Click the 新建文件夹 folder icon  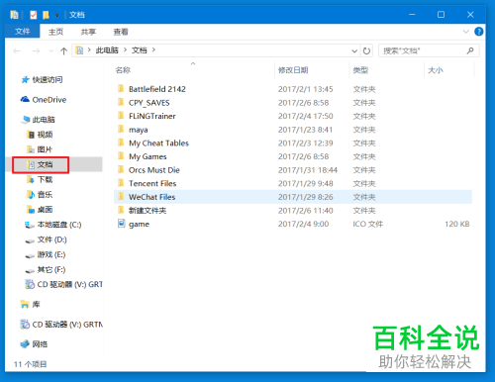pos(121,211)
